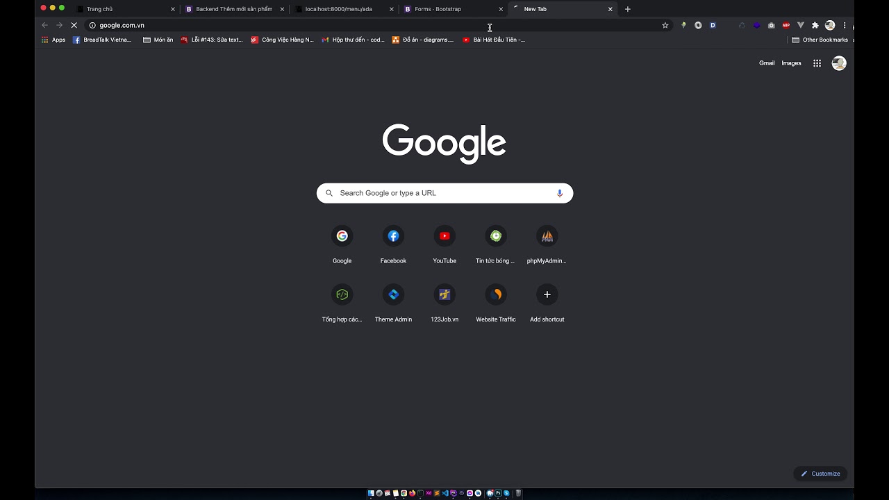The image size is (889, 500).
Task: Click the Customize button
Action: (x=820, y=474)
